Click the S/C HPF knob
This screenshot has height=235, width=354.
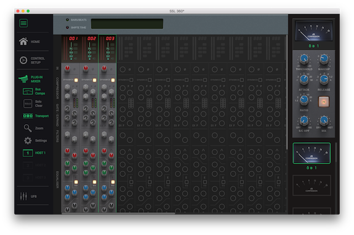(304, 120)
